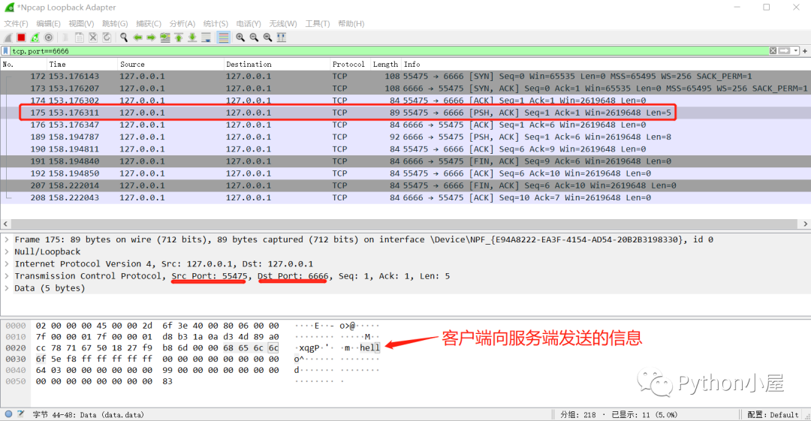Open the display filter bookmark menu

6,51
